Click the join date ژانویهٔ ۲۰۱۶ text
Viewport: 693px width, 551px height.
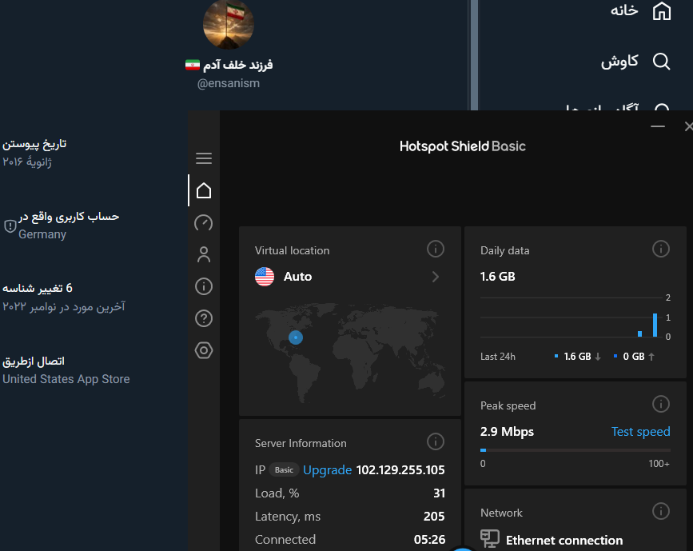(x=27, y=162)
